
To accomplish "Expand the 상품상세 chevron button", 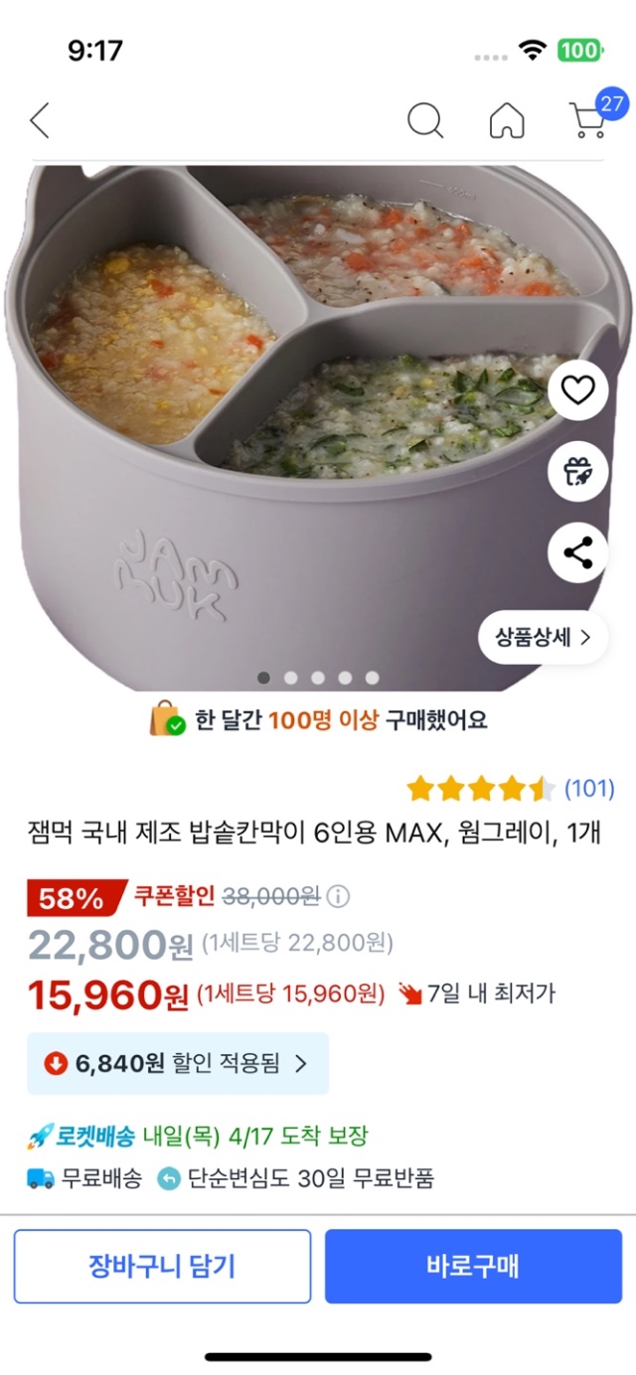I will (x=543, y=637).
